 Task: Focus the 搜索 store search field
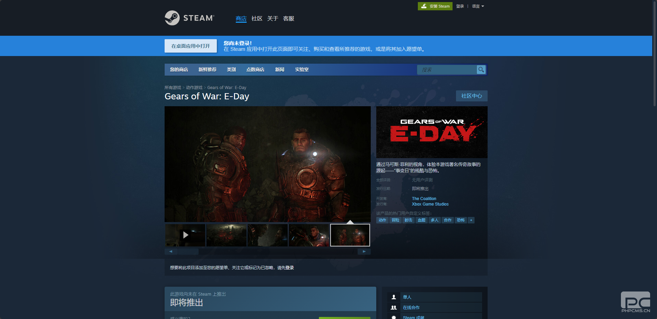point(447,70)
